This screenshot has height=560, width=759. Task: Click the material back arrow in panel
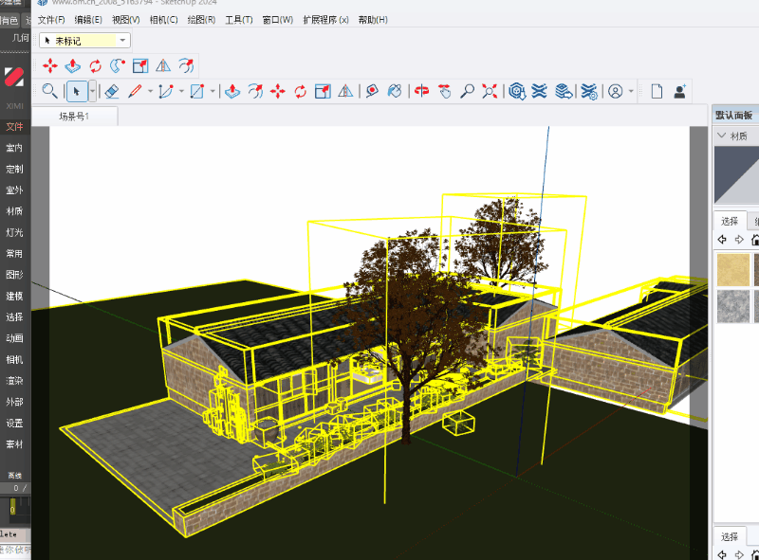(722, 240)
